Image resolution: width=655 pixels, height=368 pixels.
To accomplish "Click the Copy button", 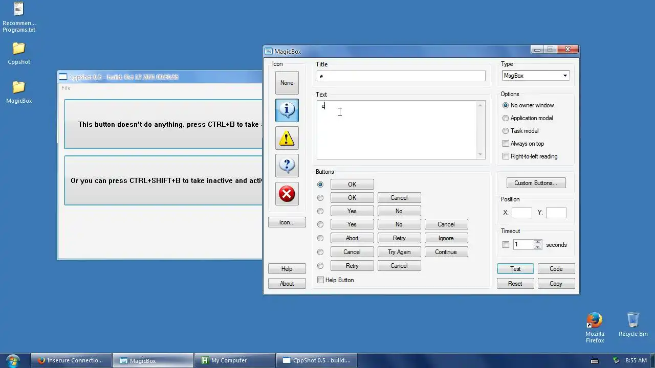I will click(x=556, y=284).
